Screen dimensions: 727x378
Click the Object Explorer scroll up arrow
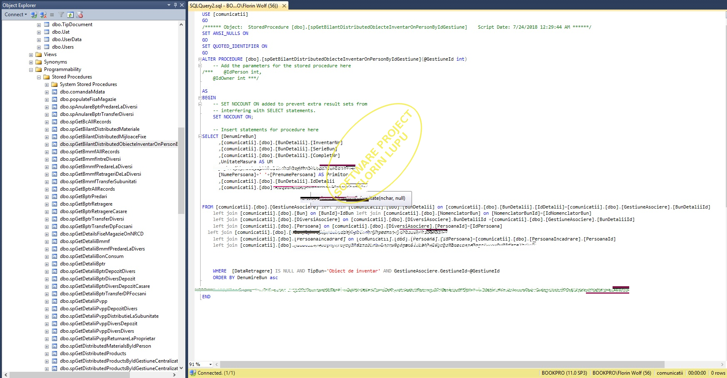(181, 25)
